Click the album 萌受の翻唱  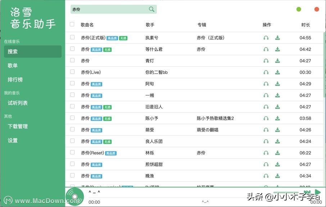(x=208, y=130)
